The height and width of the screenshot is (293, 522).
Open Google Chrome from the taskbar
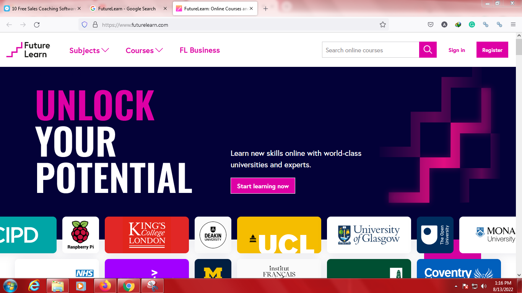pos(129,286)
